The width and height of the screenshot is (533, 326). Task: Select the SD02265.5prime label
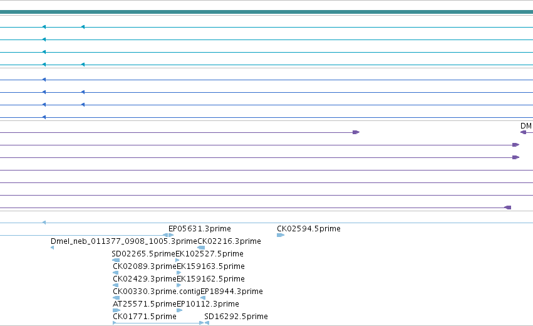pyautogui.click(x=143, y=254)
